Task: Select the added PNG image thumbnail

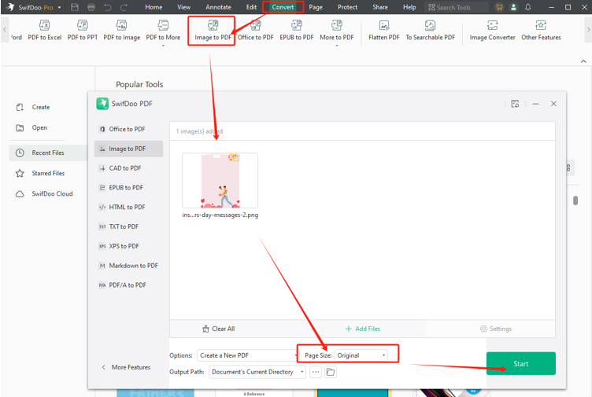Action: pyautogui.click(x=220, y=181)
